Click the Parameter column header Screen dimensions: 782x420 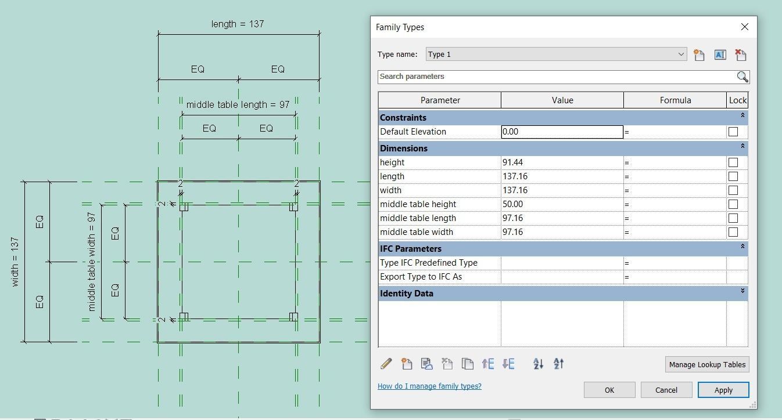click(440, 100)
